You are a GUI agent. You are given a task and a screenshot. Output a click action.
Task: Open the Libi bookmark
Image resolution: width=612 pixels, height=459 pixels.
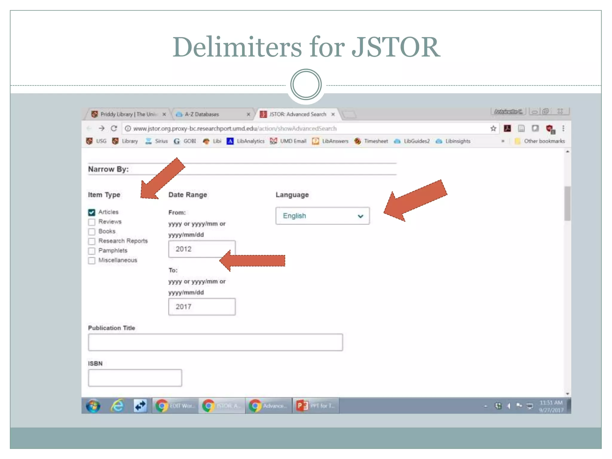point(212,141)
